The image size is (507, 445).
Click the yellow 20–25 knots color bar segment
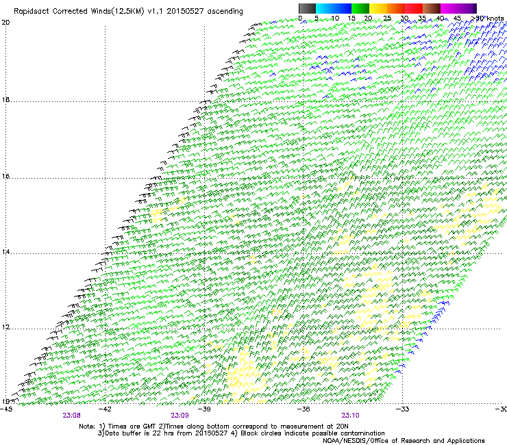pyautogui.click(x=378, y=8)
